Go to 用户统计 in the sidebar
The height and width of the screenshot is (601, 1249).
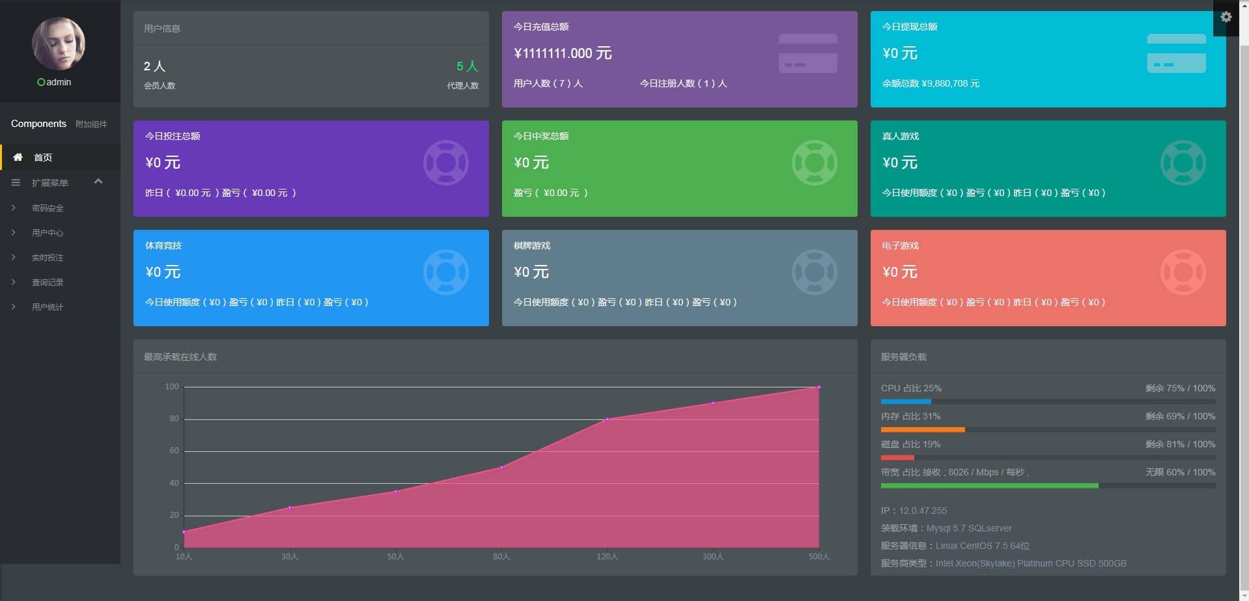pyautogui.click(x=48, y=307)
